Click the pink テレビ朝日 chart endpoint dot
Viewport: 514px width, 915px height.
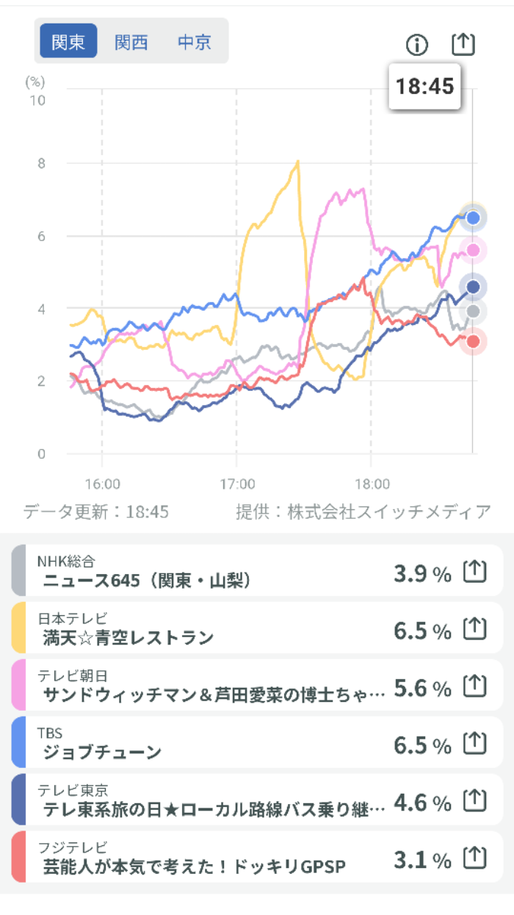pos(473,251)
